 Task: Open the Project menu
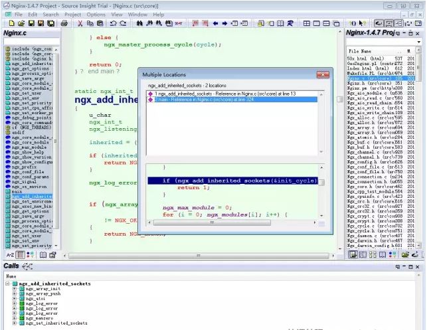tap(72, 15)
